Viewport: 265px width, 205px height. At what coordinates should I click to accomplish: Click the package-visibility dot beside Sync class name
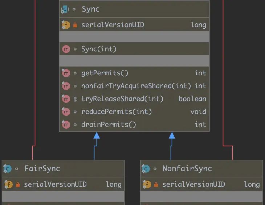[x=74, y=9]
